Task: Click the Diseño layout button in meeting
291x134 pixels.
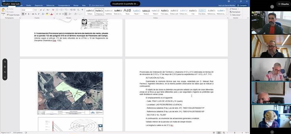Action: click(283, 4)
